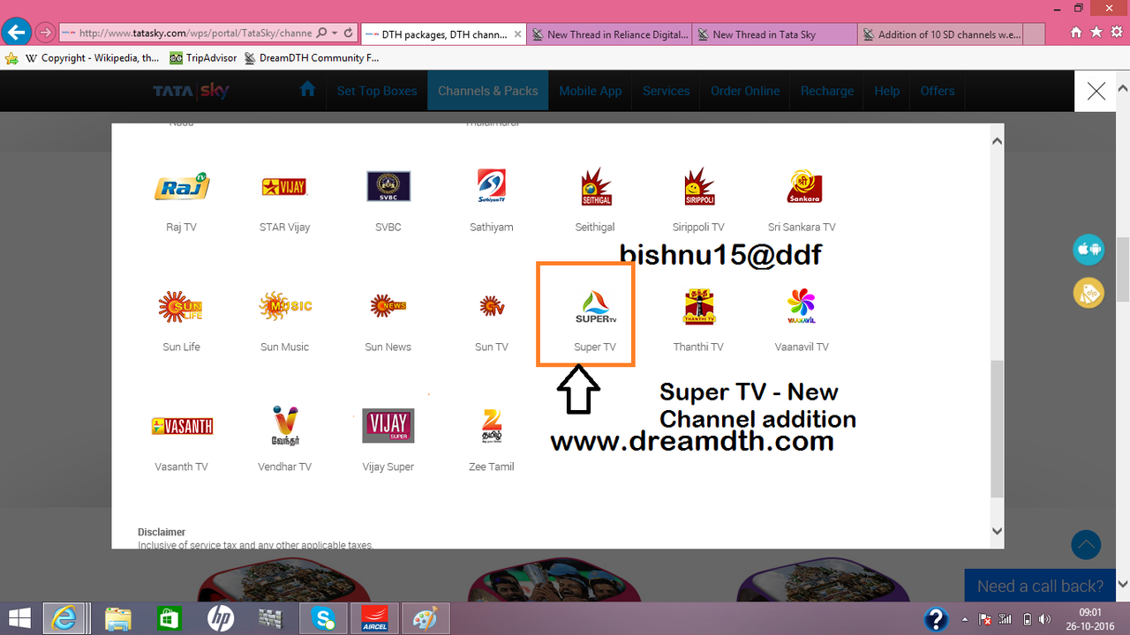The image size is (1130, 635).
Task: Switch to the New Thread in Tata Sky tab
Action: pyautogui.click(x=774, y=34)
